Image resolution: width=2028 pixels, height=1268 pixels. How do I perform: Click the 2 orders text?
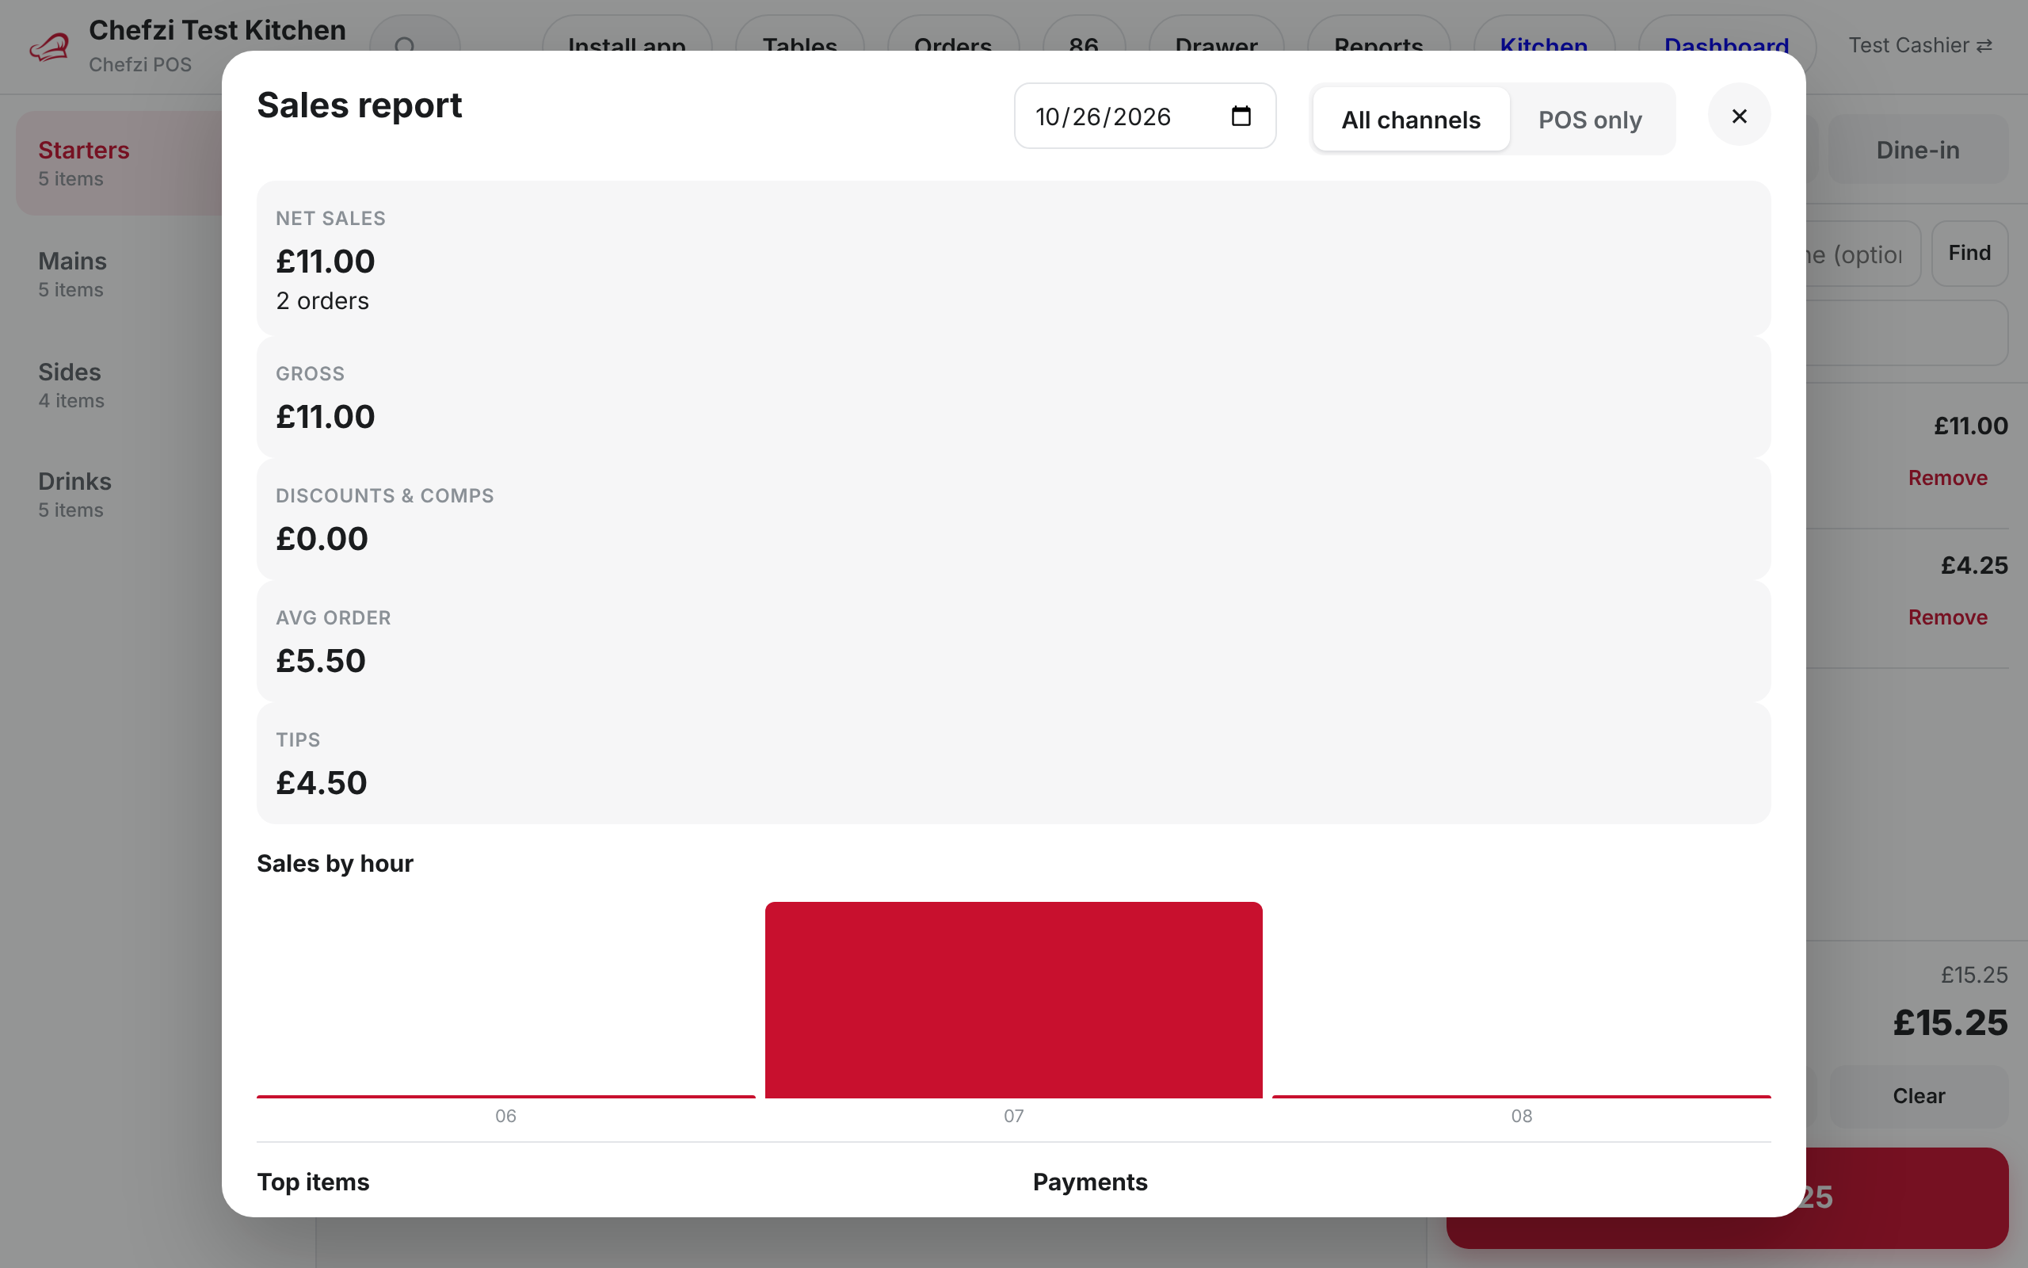[322, 301]
